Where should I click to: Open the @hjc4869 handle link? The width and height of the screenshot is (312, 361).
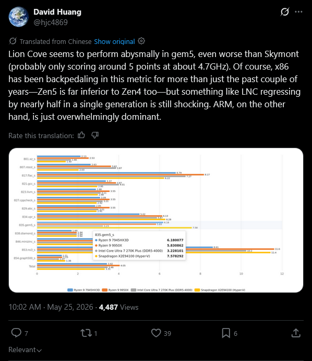51,22
